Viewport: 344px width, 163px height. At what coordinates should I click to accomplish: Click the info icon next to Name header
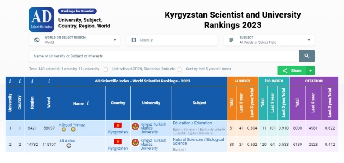[x=88, y=103]
